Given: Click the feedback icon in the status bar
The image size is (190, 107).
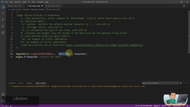Looking at the screenshot, I should pyautogui.click(x=183, y=106).
